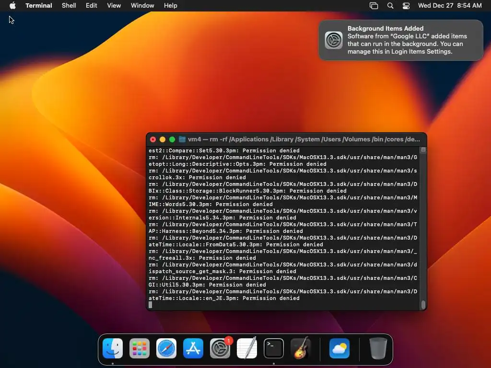Open System Settings with notification badge

coord(220,348)
